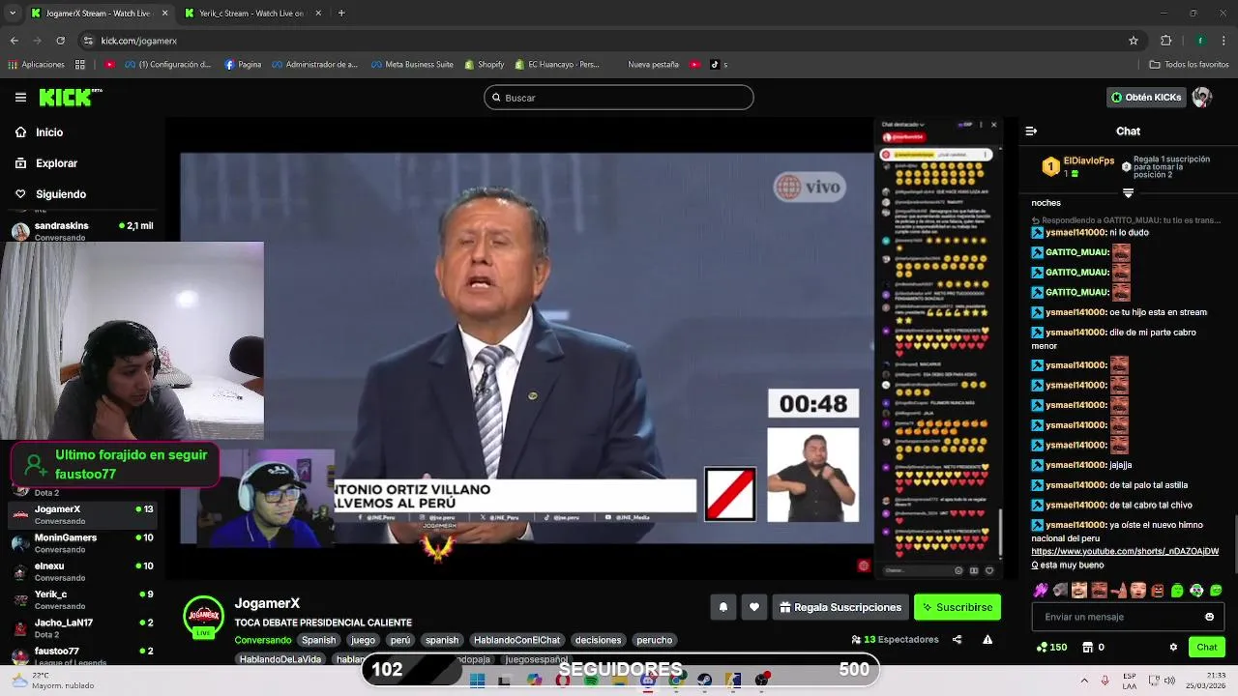The height and width of the screenshot is (696, 1238).
Task: Click the heart follow icon
Action: click(x=754, y=607)
